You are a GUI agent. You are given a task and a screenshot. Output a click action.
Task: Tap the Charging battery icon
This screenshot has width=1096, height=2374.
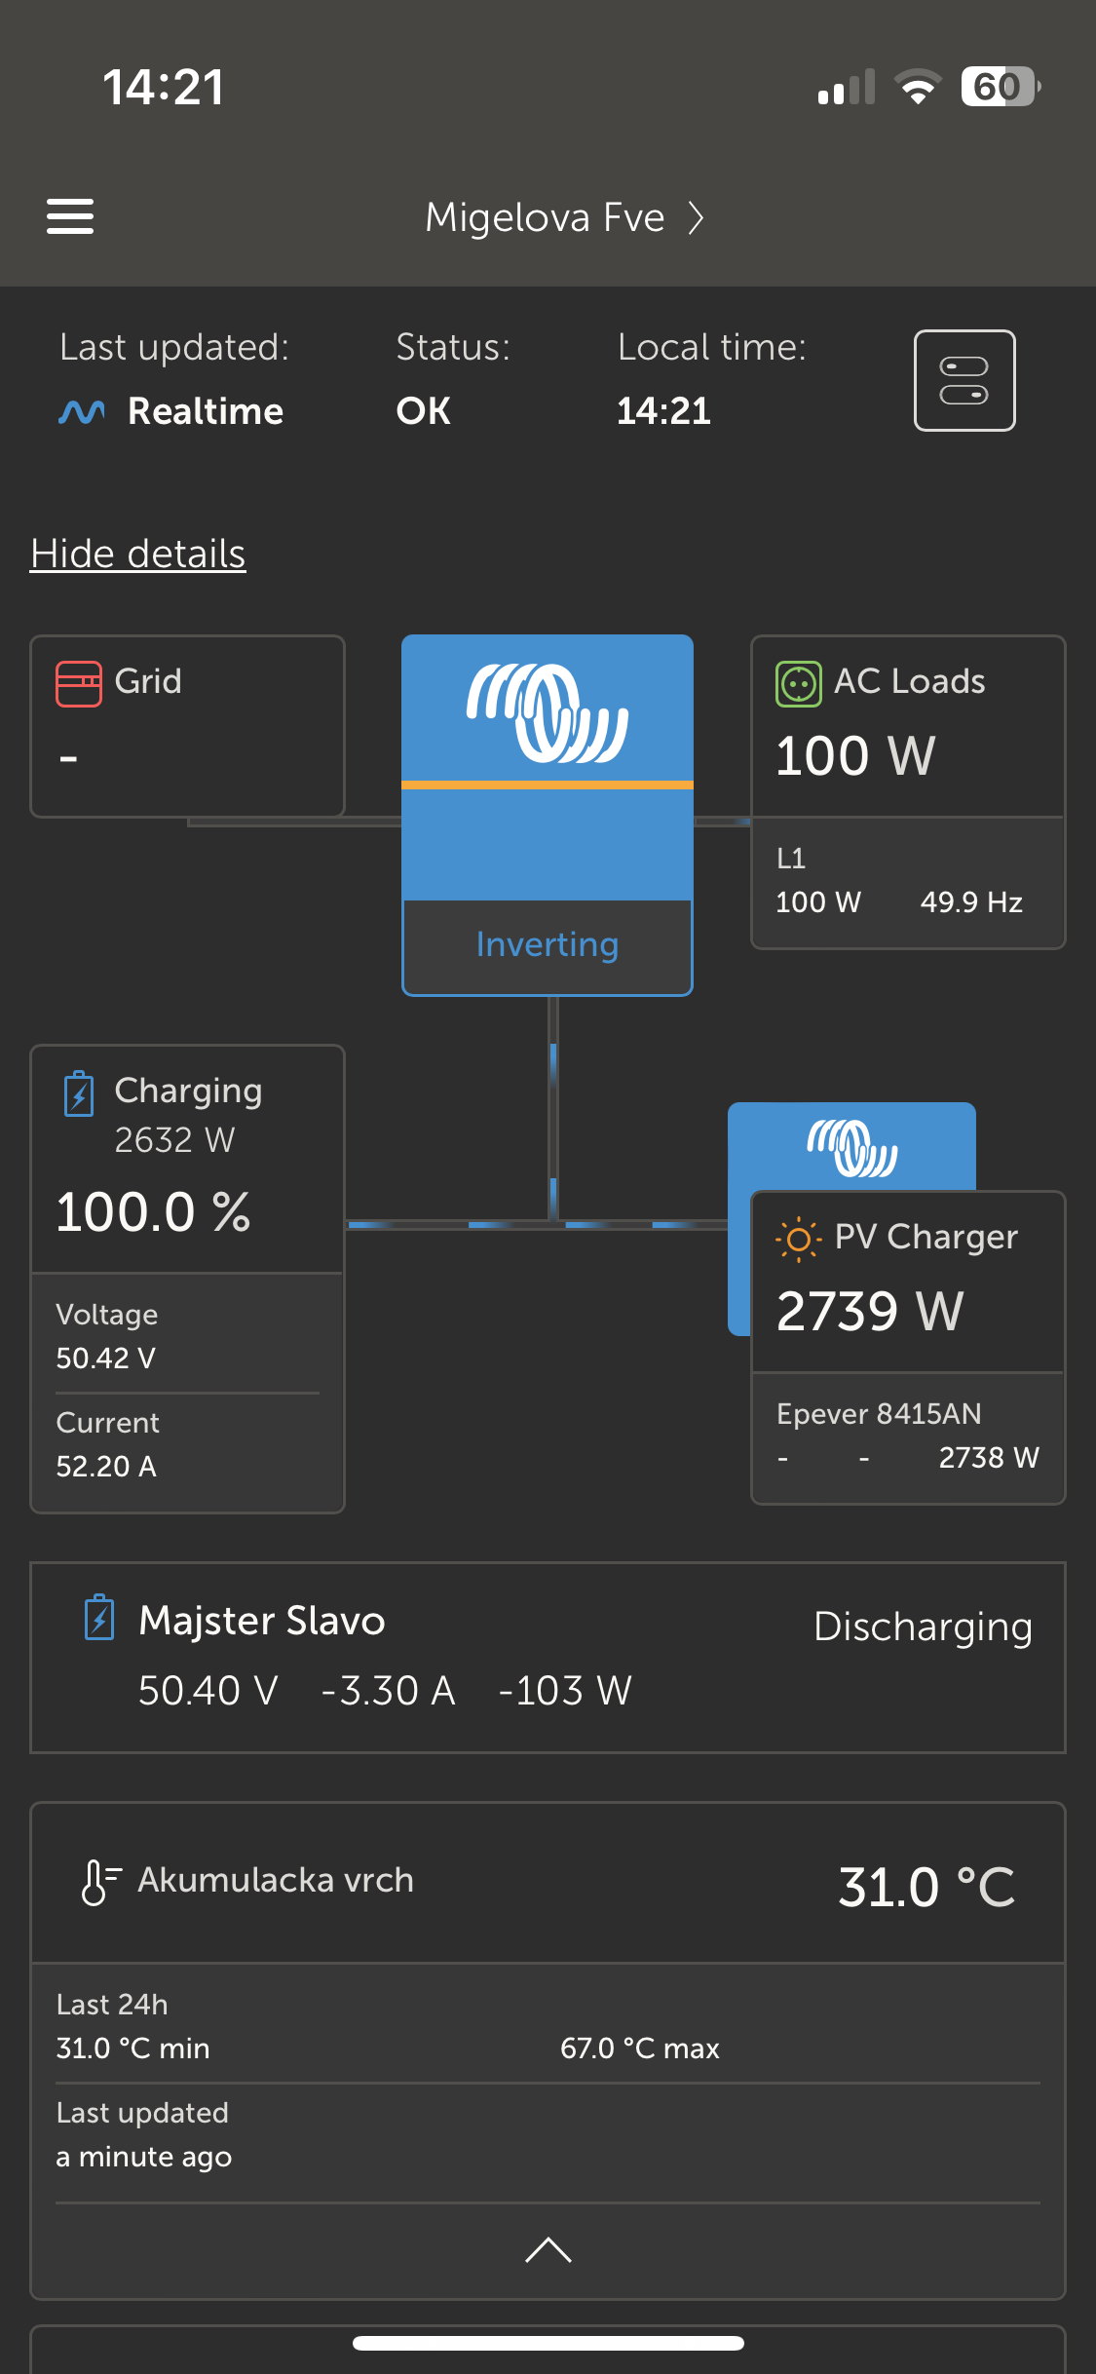click(x=79, y=1093)
